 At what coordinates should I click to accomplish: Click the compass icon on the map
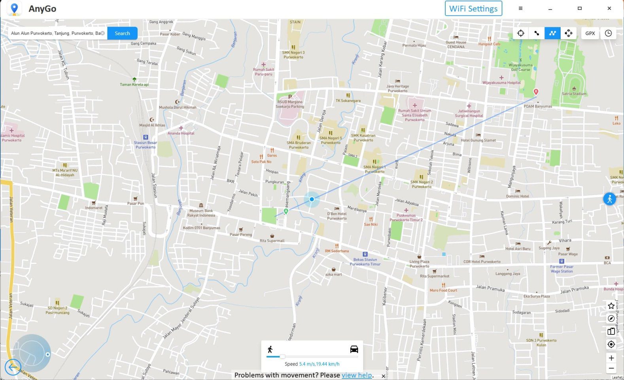click(611, 319)
